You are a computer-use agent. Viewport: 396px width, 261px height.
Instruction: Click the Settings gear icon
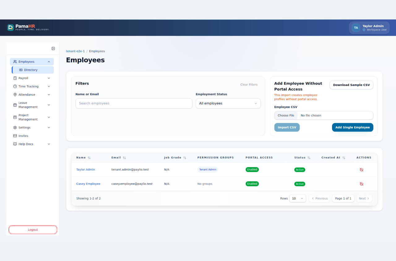(x=15, y=128)
